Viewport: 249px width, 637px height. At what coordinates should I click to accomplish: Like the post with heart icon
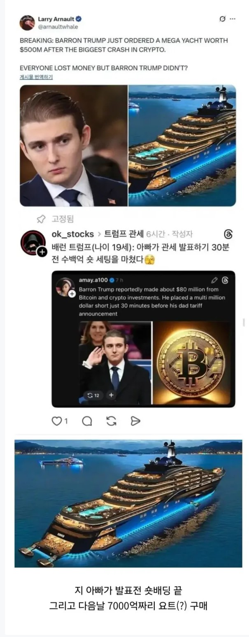click(x=56, y=421)
